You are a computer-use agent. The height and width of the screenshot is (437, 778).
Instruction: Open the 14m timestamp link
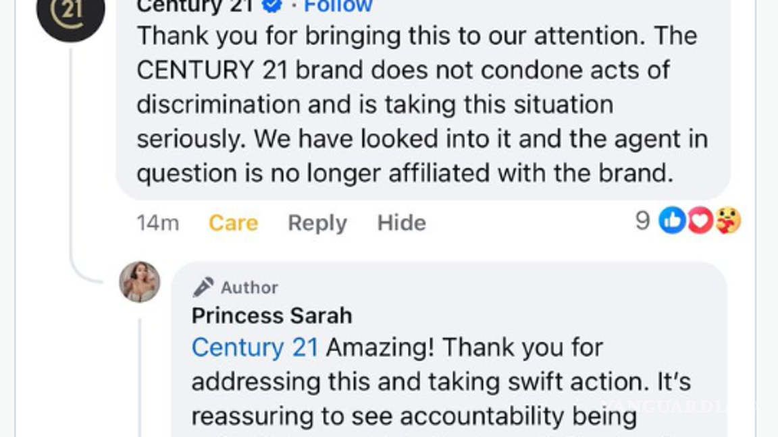click(156, 223)
